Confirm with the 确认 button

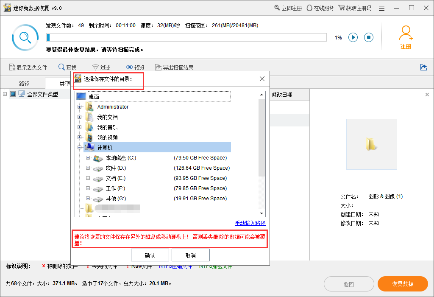pos(150,255)
